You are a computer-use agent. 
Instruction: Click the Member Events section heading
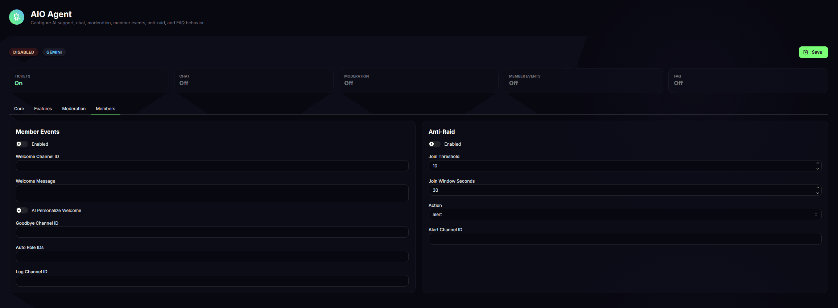37,132
